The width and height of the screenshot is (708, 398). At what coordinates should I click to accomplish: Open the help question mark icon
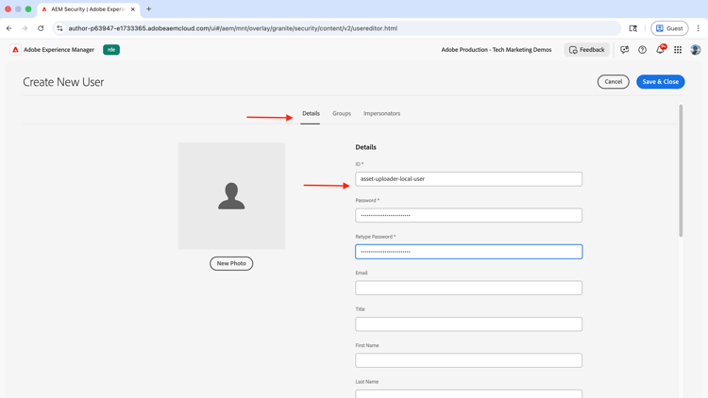pos(642,50)
